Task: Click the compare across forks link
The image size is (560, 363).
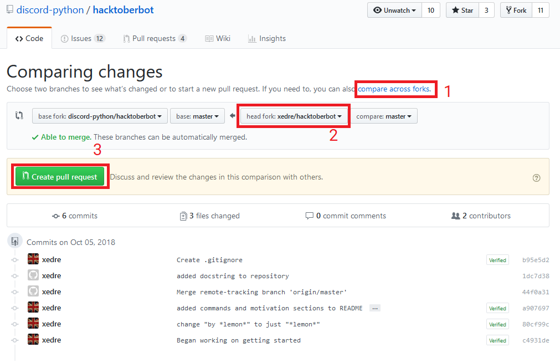Action: 394,89
